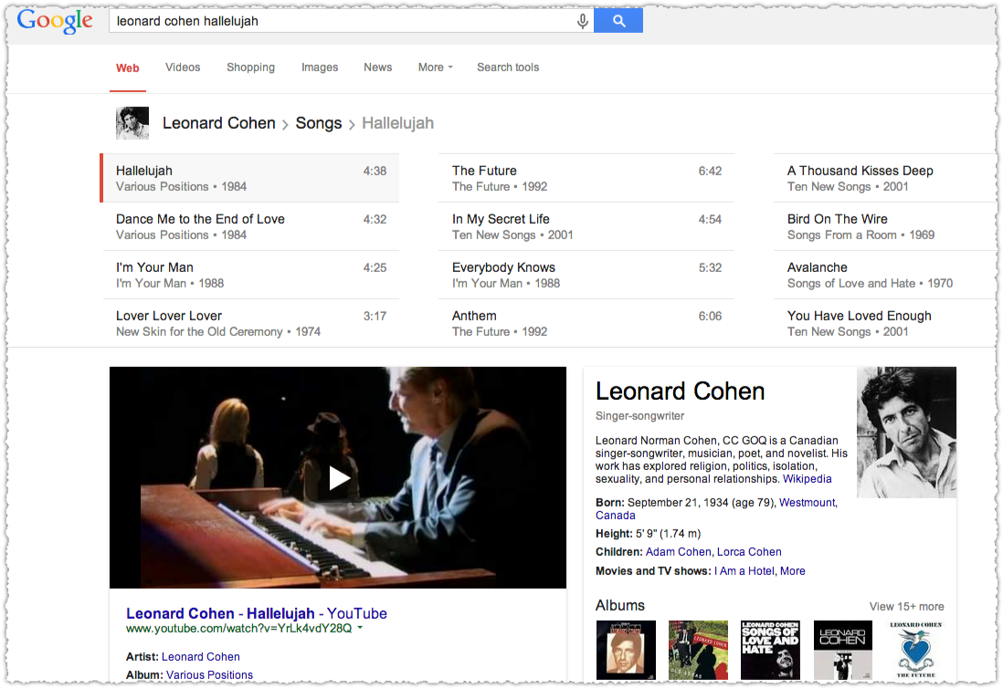Click Leonard Cohen portrait in knowledge panel
Image resolution: width=1003 pixels, height=689 pixels.
point(906,432)
